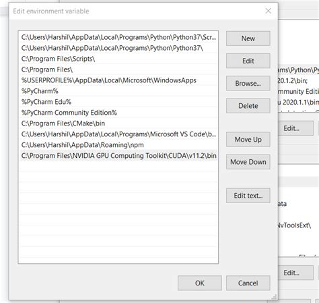
Task: Close the Edit environment variable dialog
Action: (268, 11)
